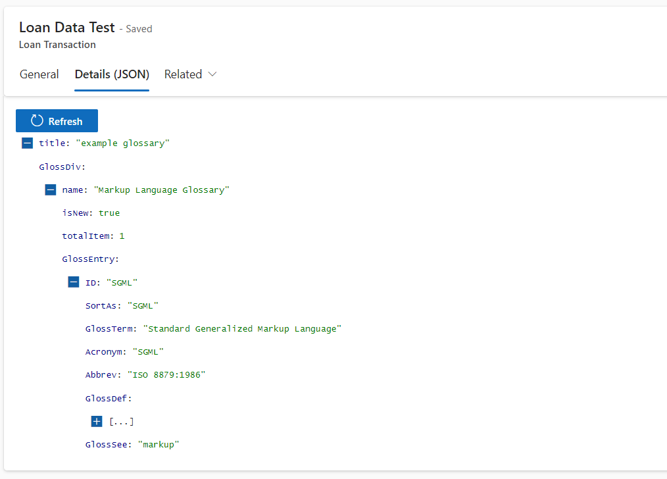The width and height of the screenshot is (667, 479).
Task: Click the GlossEntry: key label
Action: [91, 259]
